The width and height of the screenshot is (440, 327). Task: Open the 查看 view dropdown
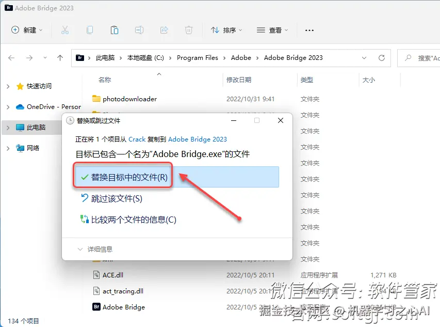[272, 30]
